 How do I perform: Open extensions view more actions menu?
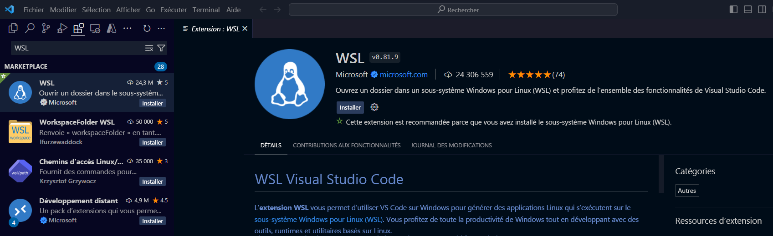(161, 28)
